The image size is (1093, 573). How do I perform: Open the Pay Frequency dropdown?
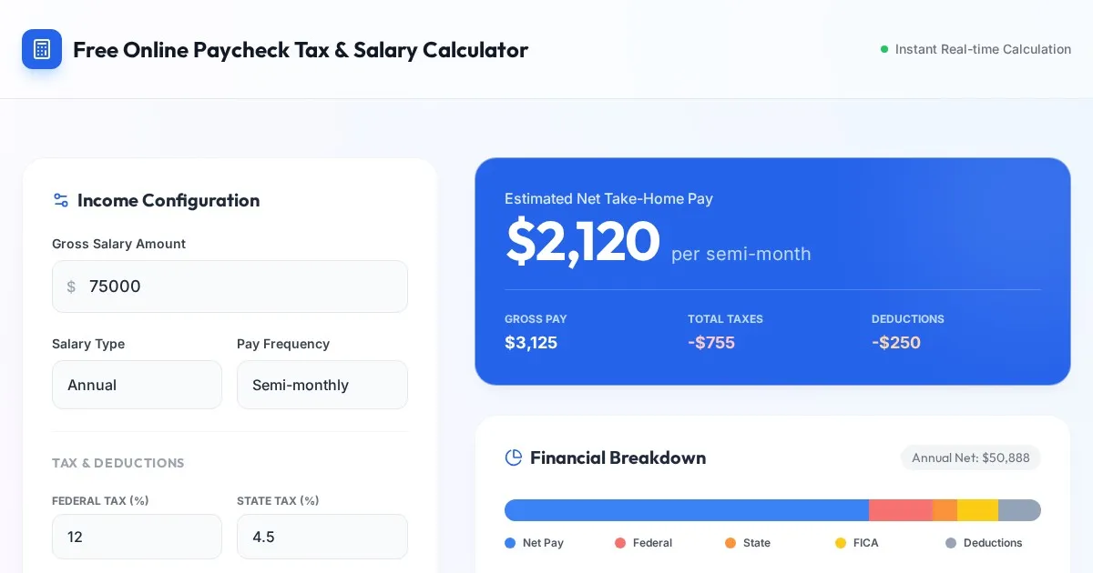[x=322, y=385]
